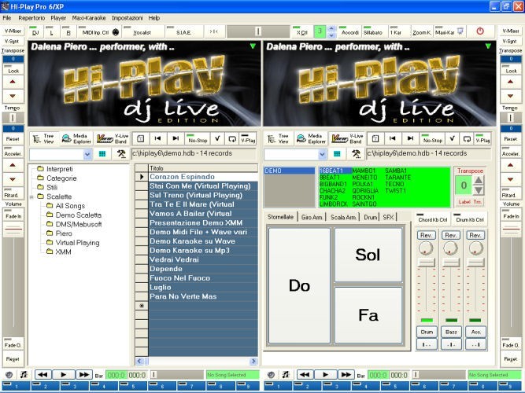This screenshot has height=393, width=525.
Task: Click left deck checkmark icon
Action: (217, 138)
